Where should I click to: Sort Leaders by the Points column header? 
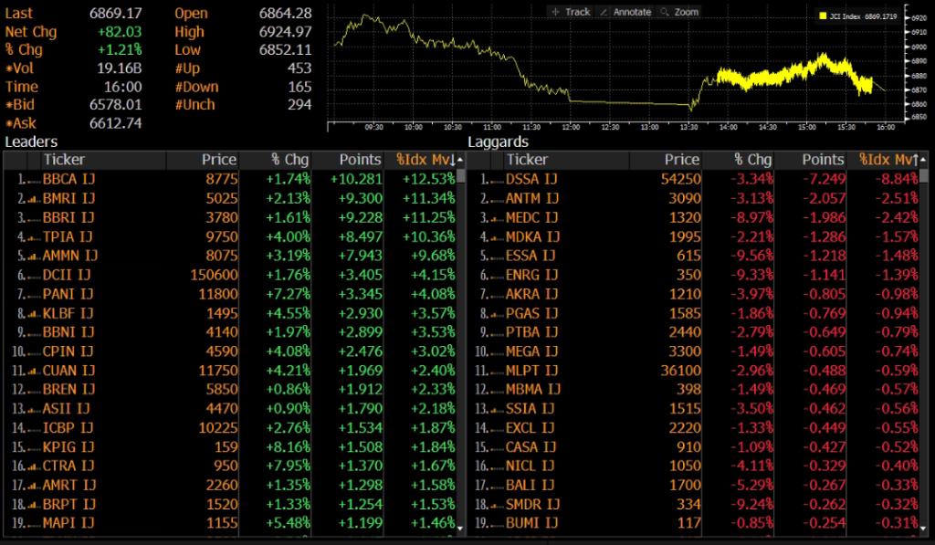pos(348,160)
